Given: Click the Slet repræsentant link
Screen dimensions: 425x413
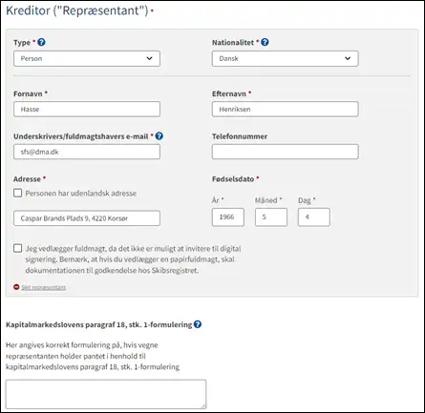Looking at the screenshot, I should click(44, 287).
